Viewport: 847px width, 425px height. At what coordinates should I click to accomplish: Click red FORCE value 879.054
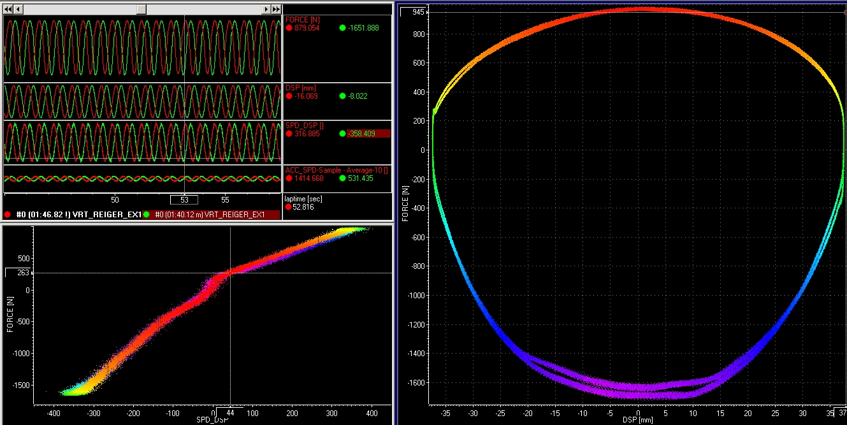(x=307, y=28)
